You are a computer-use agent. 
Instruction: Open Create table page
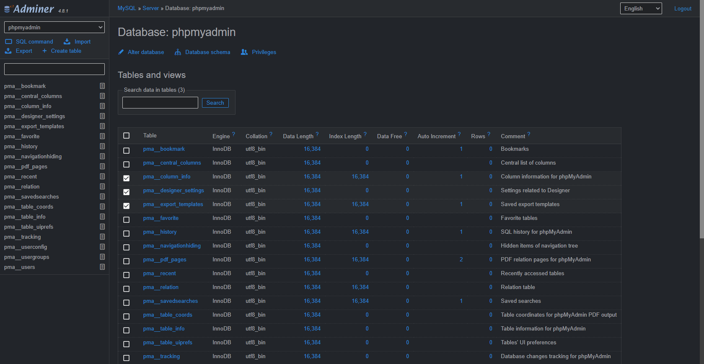62,51
